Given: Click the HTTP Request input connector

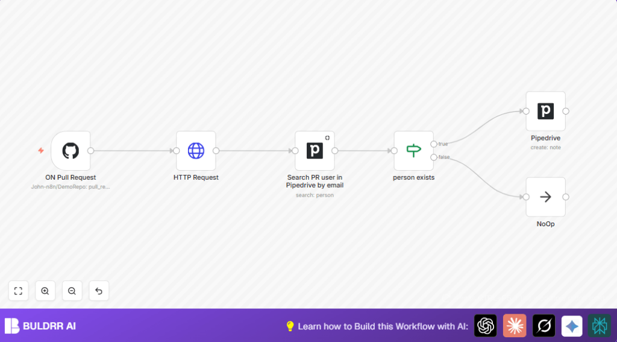Looking at the screenshot, I should pos(177,151).
